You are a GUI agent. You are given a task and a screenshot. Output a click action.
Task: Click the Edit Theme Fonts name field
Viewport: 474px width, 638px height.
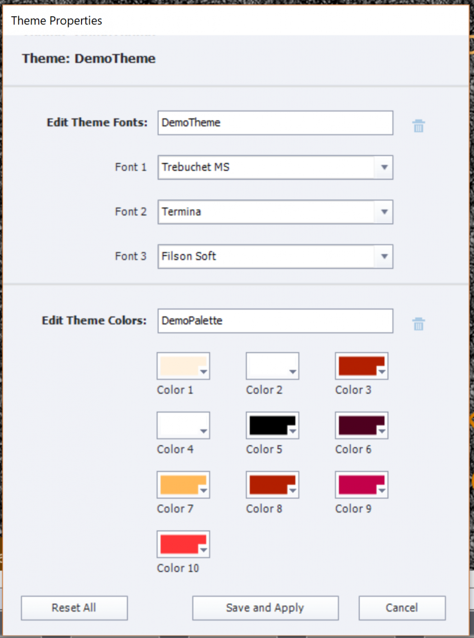[x=275, y=123]
